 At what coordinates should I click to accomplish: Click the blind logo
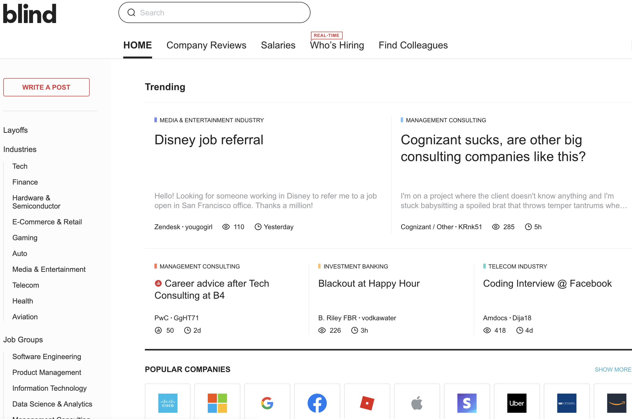click(29, 13)
